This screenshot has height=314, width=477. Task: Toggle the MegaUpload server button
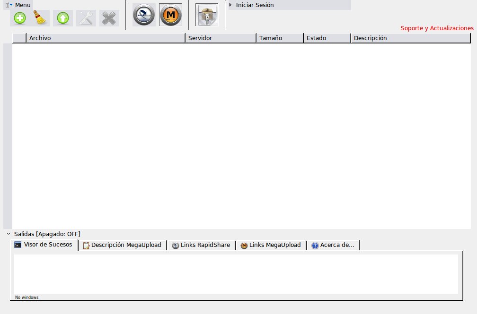[x=170, y=15]
